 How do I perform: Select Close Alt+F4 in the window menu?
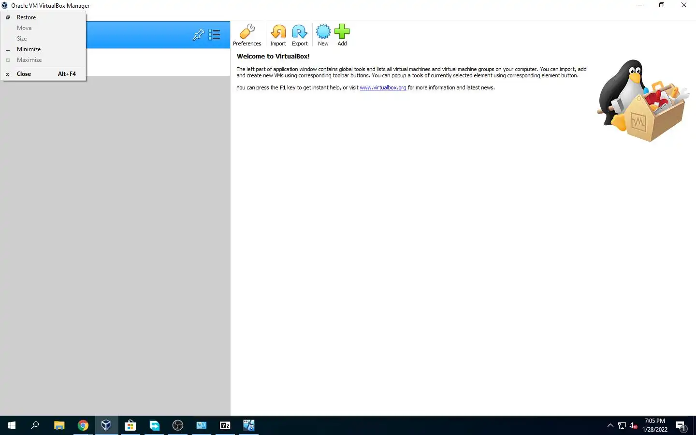43,74
